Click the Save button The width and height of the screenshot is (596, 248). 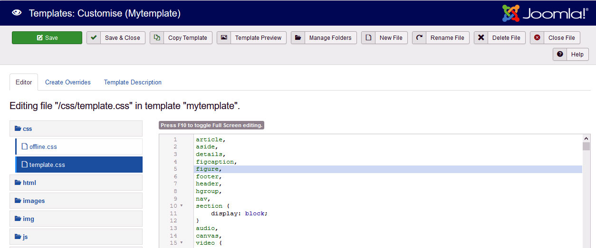click(47, 38)
